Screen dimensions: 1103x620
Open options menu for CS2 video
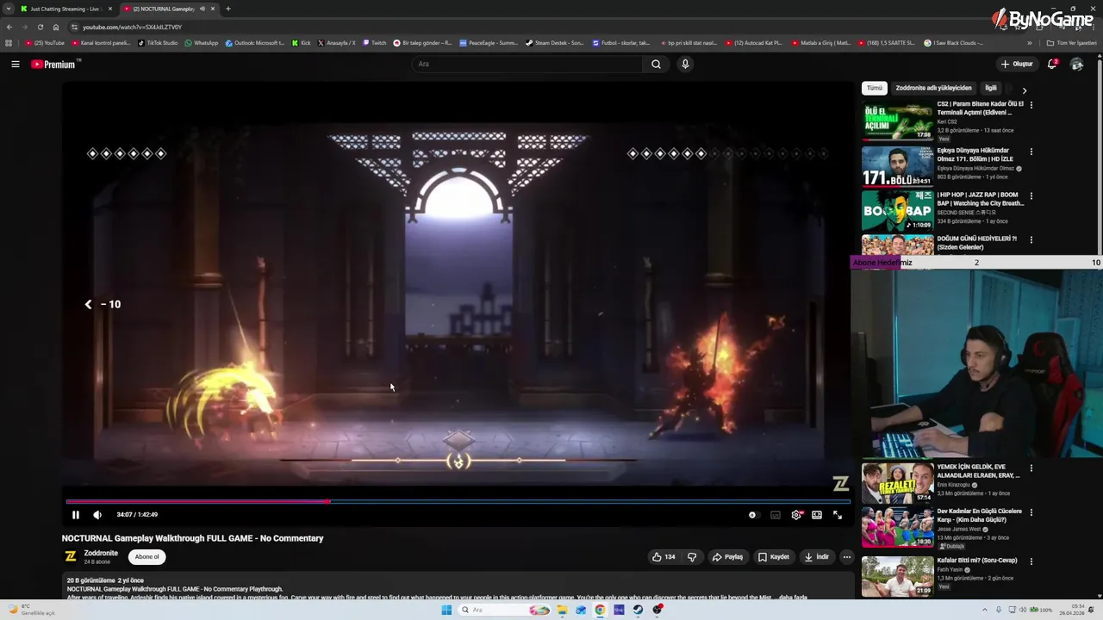(x=1031, y=105)
